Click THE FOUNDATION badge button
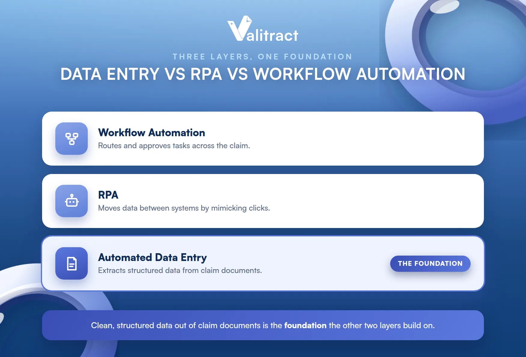The height and width of the screenshot is (357, 526). pos(430,263)
